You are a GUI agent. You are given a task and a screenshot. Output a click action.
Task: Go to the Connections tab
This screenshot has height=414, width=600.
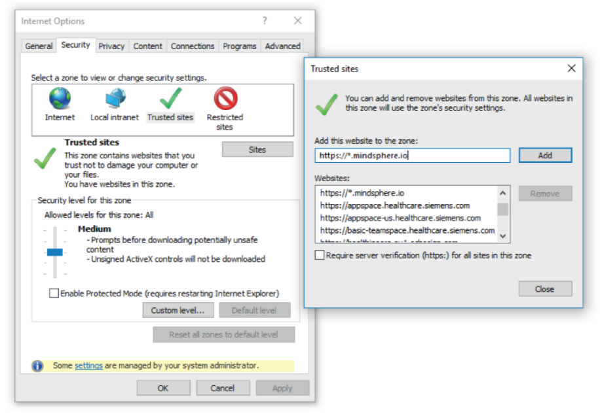[193, 46]
